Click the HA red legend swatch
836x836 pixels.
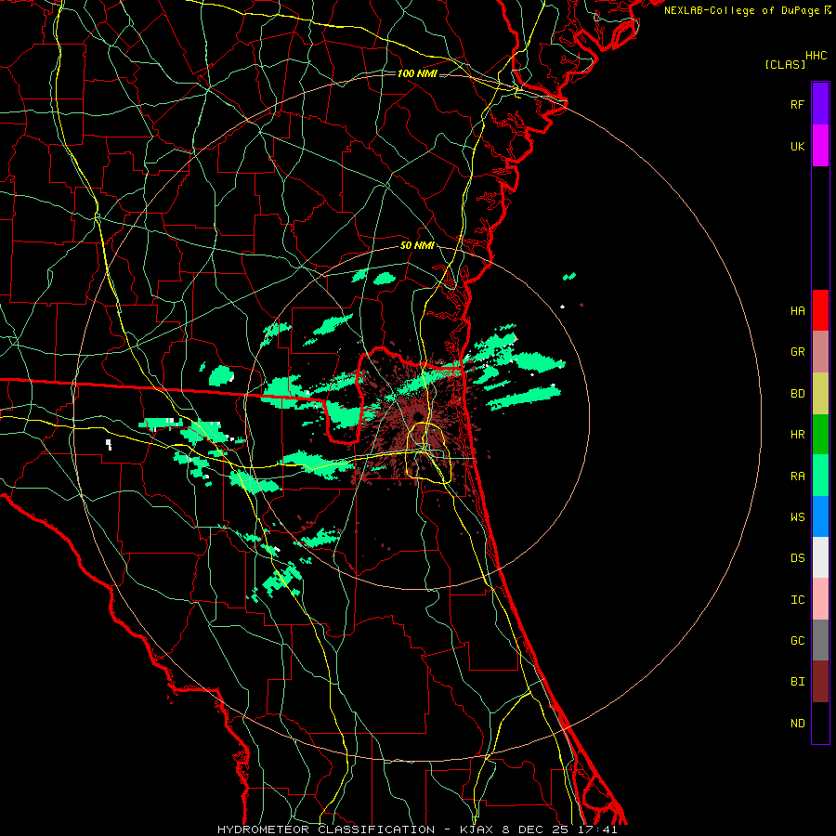point(820,310)
